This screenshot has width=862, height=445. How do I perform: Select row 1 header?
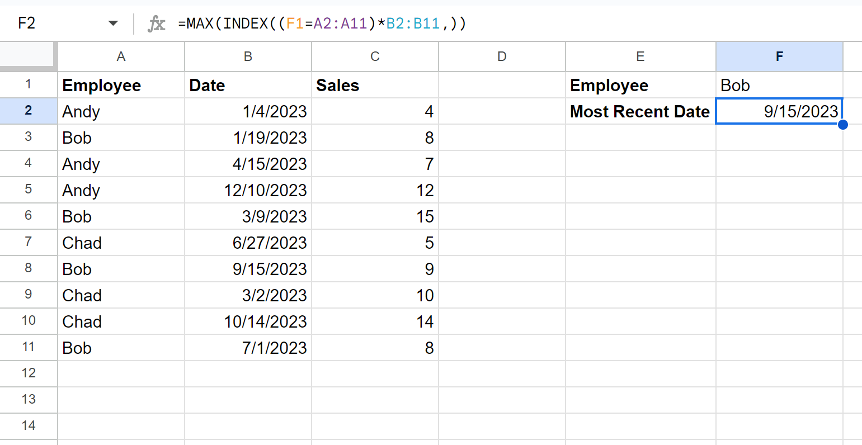29,85
